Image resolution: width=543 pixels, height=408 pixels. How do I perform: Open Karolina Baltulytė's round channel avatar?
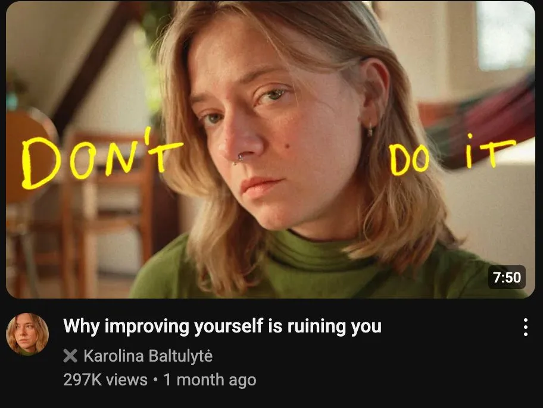pyautogui.click(x=27, y=334)
